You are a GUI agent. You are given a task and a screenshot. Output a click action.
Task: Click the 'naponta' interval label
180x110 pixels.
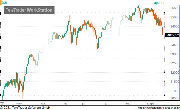pyautogui.click(x=158, y=3)
